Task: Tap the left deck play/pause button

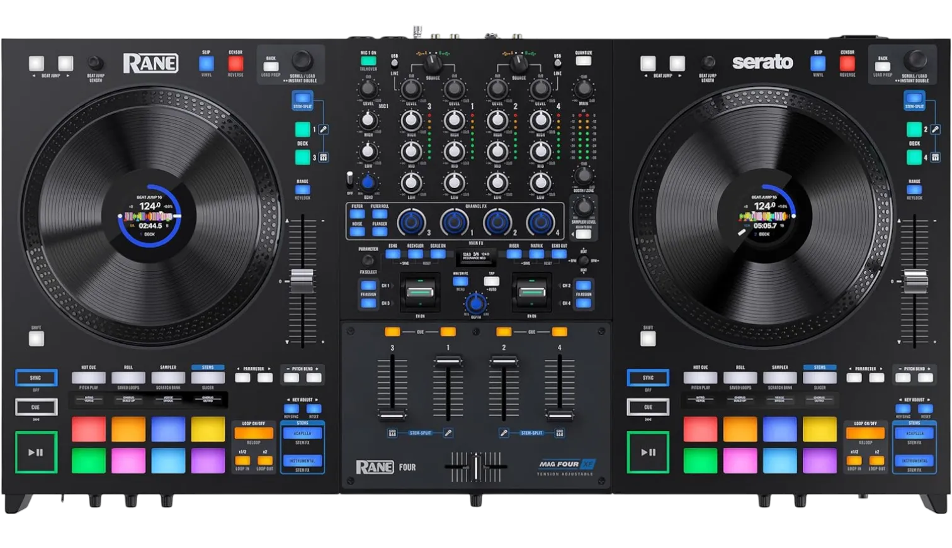Action: pyautogui.click(x=36, y=452)
